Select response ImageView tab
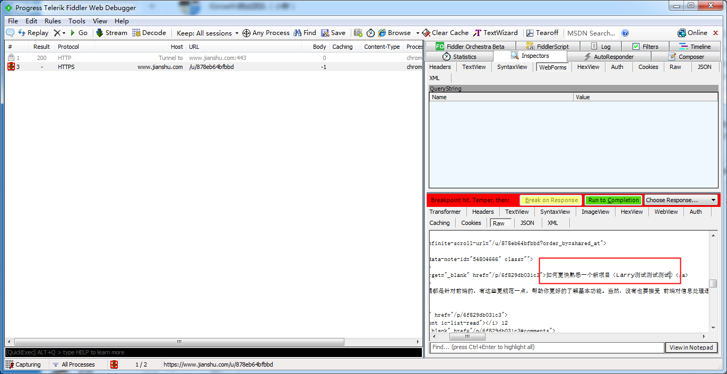This screenshot has height=374, width=727. [x=595, y=212]
